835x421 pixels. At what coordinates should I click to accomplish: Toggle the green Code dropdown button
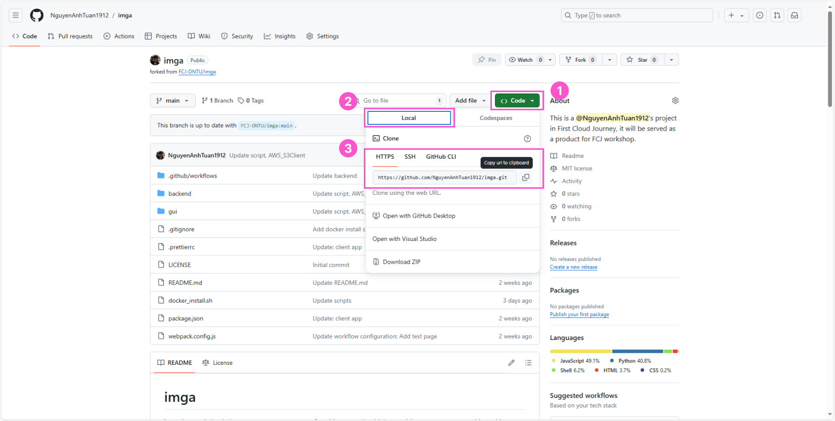[x=517, y=101]
